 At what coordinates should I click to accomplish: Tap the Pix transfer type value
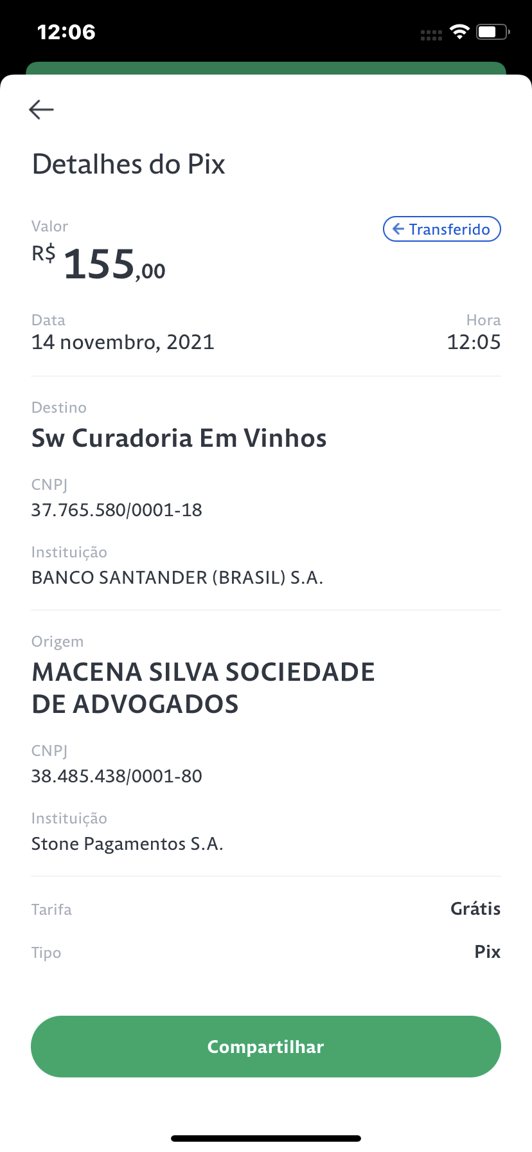tap(487, 951)
